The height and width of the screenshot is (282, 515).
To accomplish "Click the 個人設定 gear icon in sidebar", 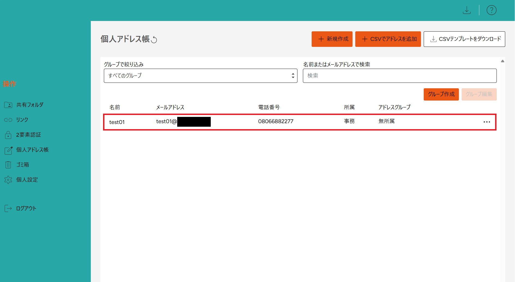I will [8, 180].
